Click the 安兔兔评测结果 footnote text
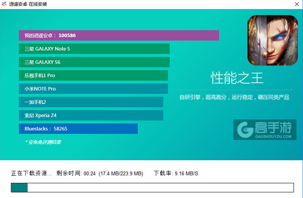303x198 pixels. (x=43, y=142)
